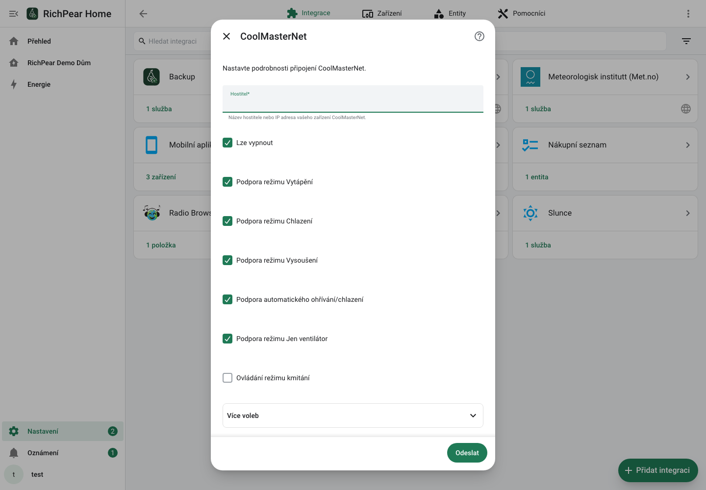Focus the Hostitel input field
Viewport: 706px width, 490px height.
tap(353, 99)
